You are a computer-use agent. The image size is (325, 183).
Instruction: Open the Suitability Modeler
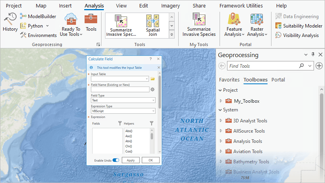tap(299, 26)
